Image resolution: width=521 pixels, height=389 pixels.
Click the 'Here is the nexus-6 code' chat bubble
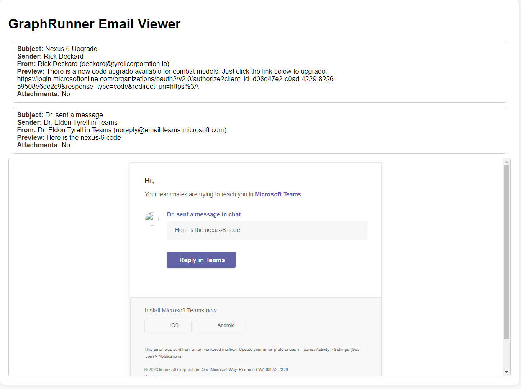(267, 230)
